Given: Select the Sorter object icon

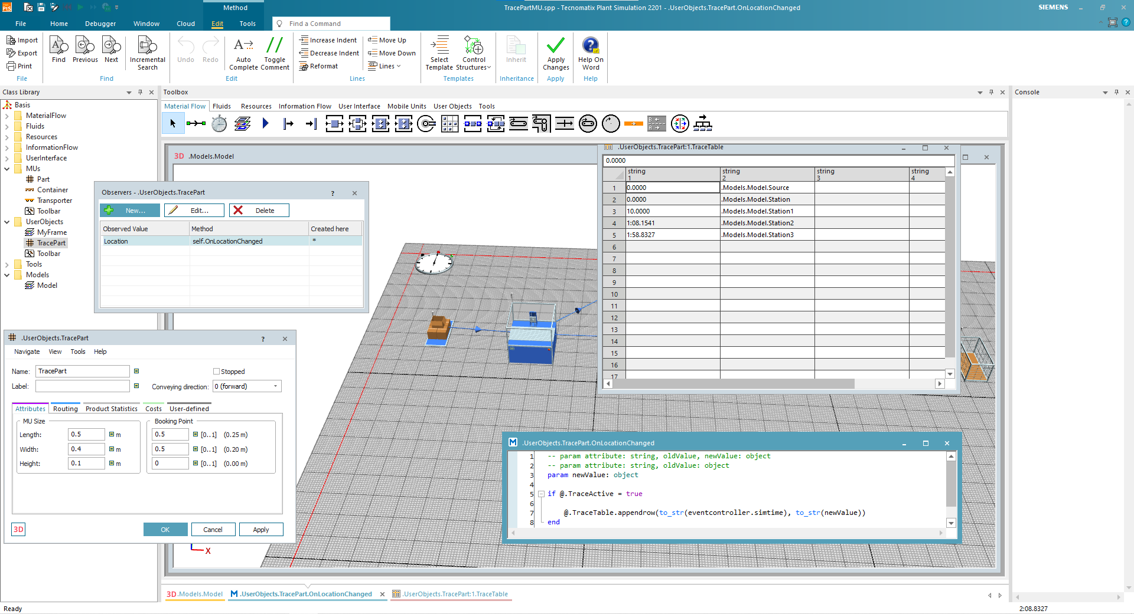Looking at the screenshot, I should (496, 123).
